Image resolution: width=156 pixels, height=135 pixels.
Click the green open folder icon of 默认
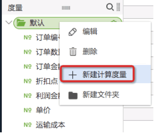coord(21,23)
